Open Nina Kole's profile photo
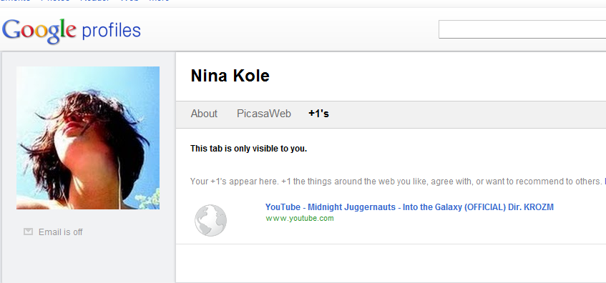Image resolution: width=606 pixels, height=283 pixels. [x=88, y=138]
